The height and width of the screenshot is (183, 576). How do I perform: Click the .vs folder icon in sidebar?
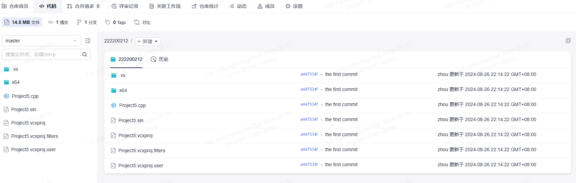pos(6,69)
